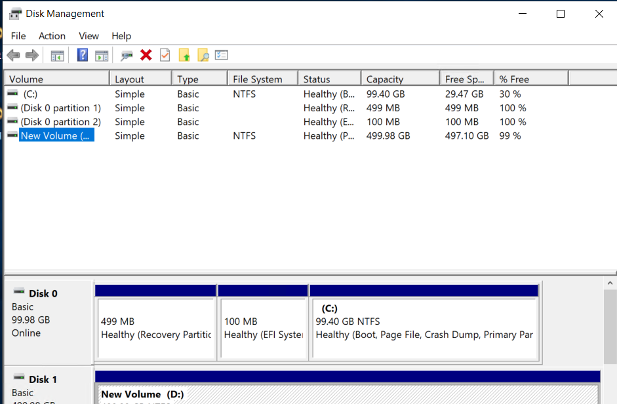
Task: Open the File menu
Action: pyautogui.click(x=18, y=36)
